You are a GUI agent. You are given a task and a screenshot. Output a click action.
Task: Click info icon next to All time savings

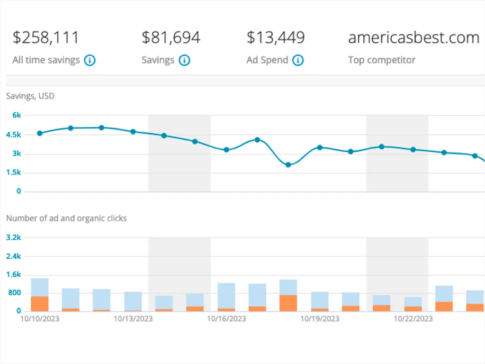(90, 60)
